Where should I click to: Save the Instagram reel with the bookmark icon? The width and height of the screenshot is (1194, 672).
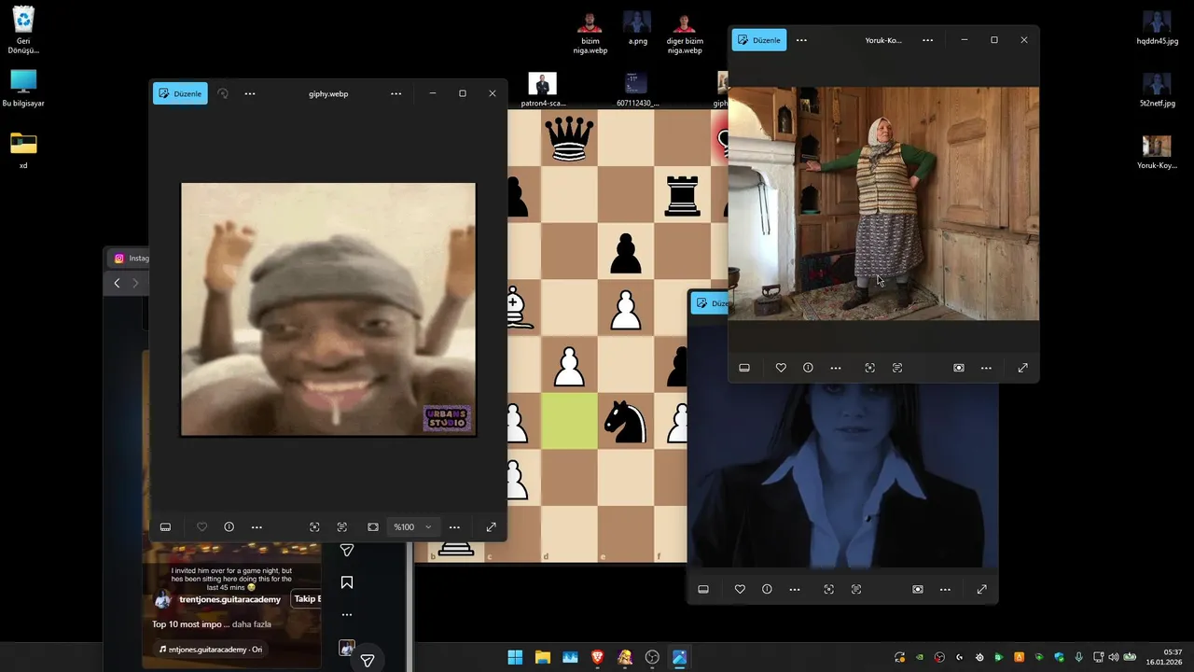[x=347, y=582]
